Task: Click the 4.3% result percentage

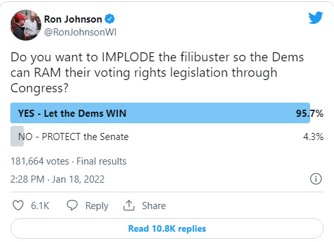Action: 313,137
